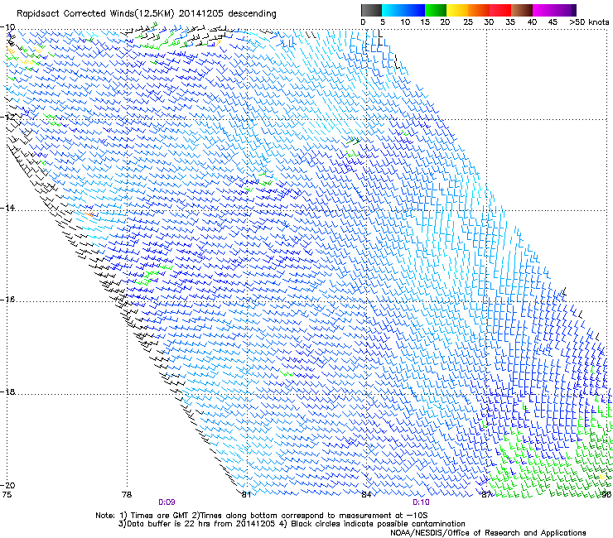Click the latitude label '-16'

click(7, 300)
